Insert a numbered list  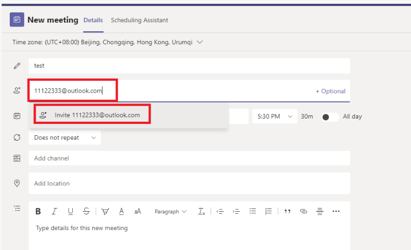point(269,211)
